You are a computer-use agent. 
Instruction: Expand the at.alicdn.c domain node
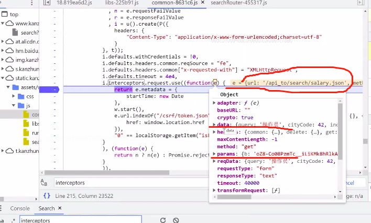pyautogui.click(x=3, y=41)
